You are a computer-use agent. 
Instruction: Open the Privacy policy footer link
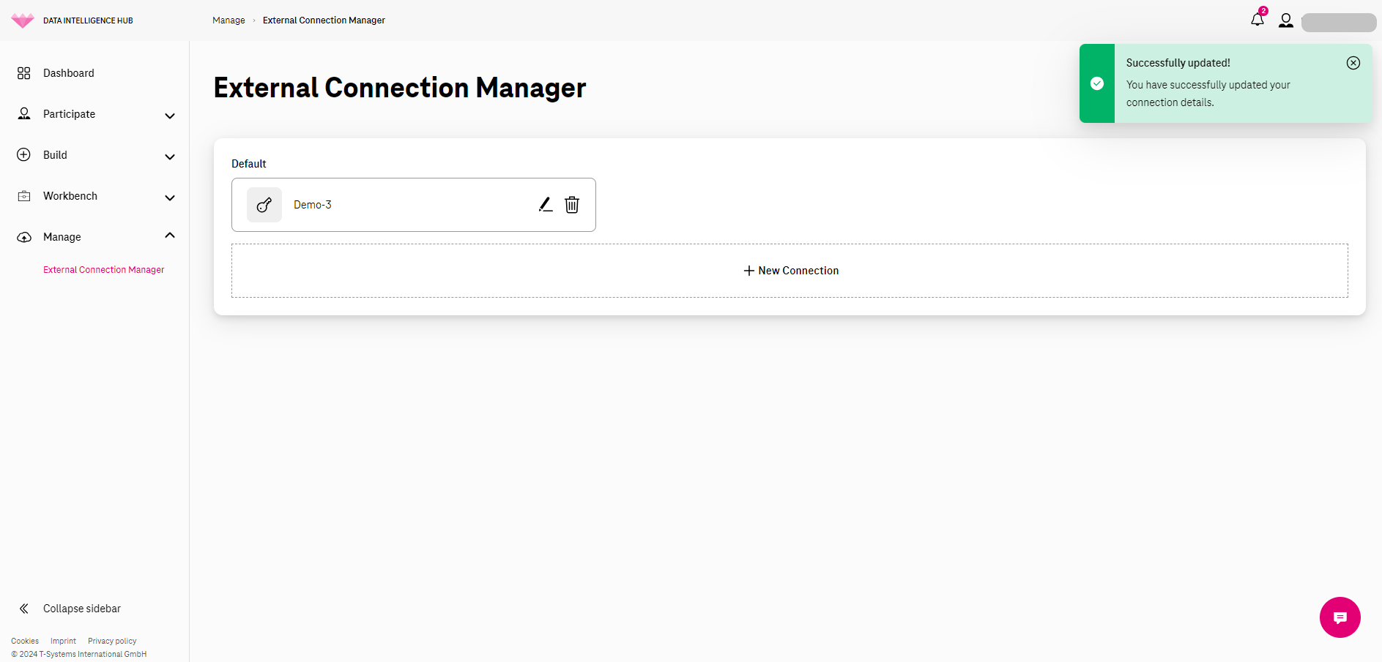point(112,641)
